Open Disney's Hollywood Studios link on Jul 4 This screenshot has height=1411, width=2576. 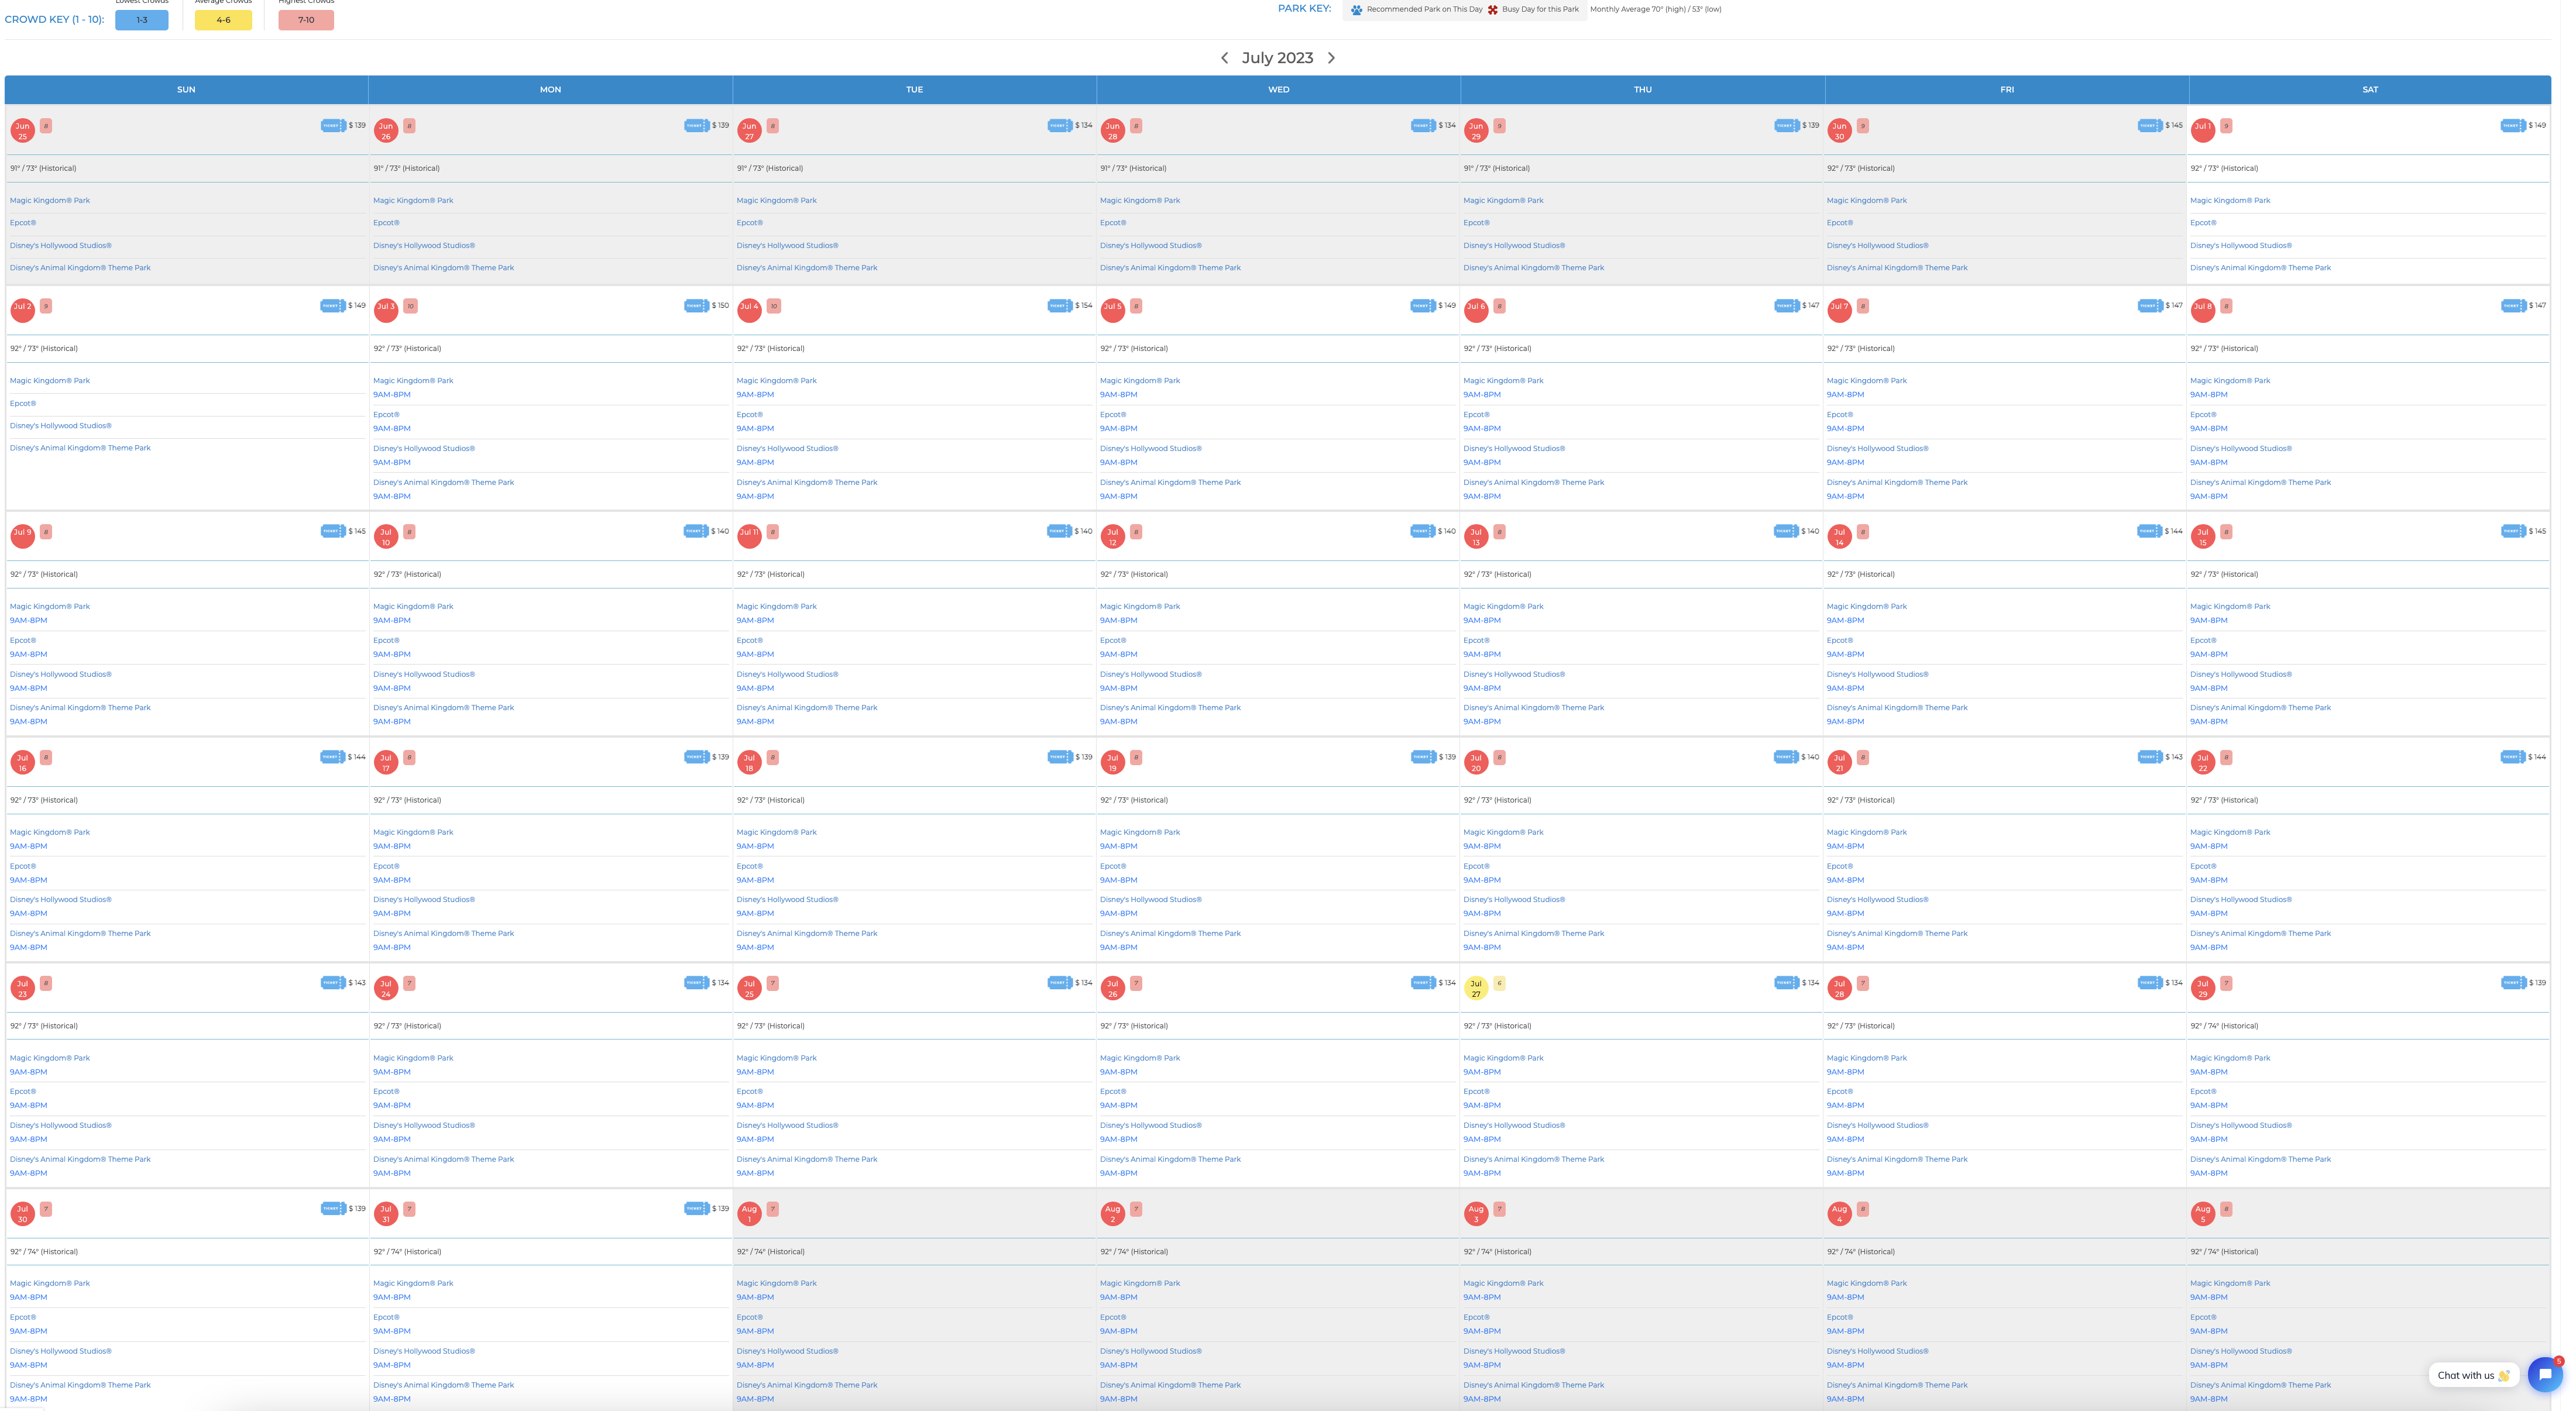point(787,449)
